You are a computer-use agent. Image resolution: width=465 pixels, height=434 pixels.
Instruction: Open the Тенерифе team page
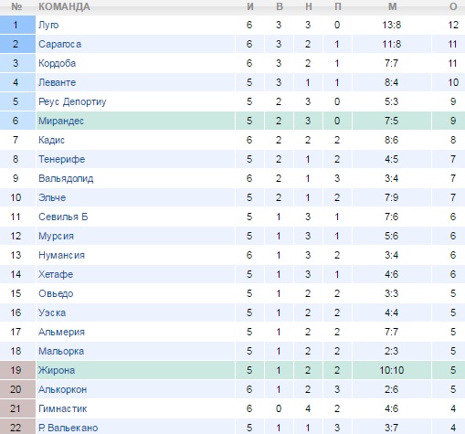[61, 159]
